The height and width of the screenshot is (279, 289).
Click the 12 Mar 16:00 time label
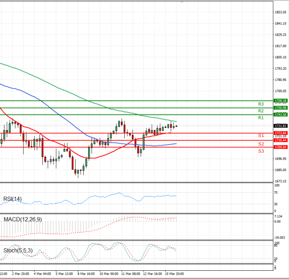(152, 274)
